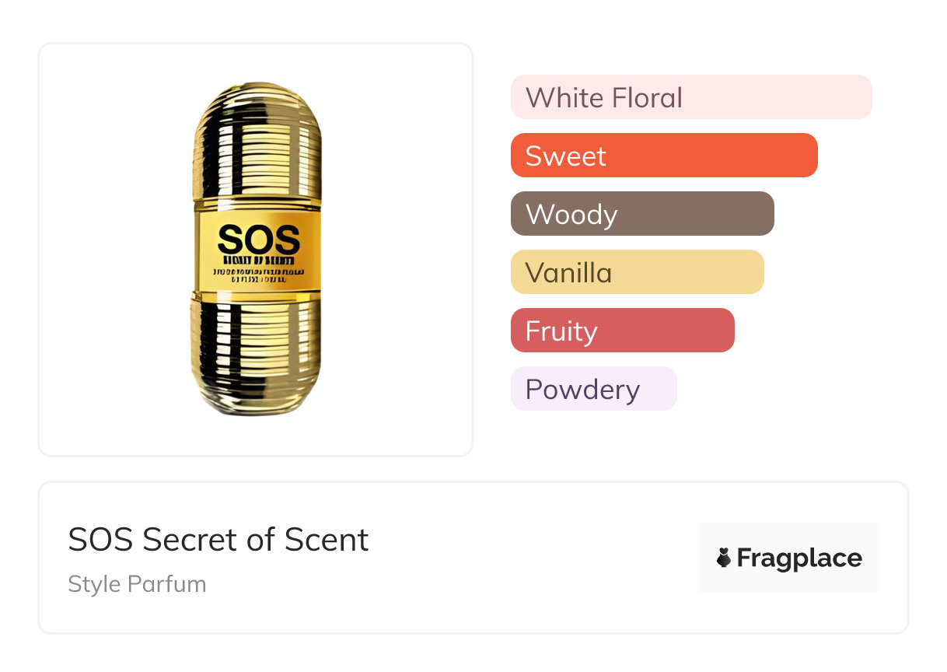
Task: Open the Style Parfum brand link
Action: click(x=137, y=584)
